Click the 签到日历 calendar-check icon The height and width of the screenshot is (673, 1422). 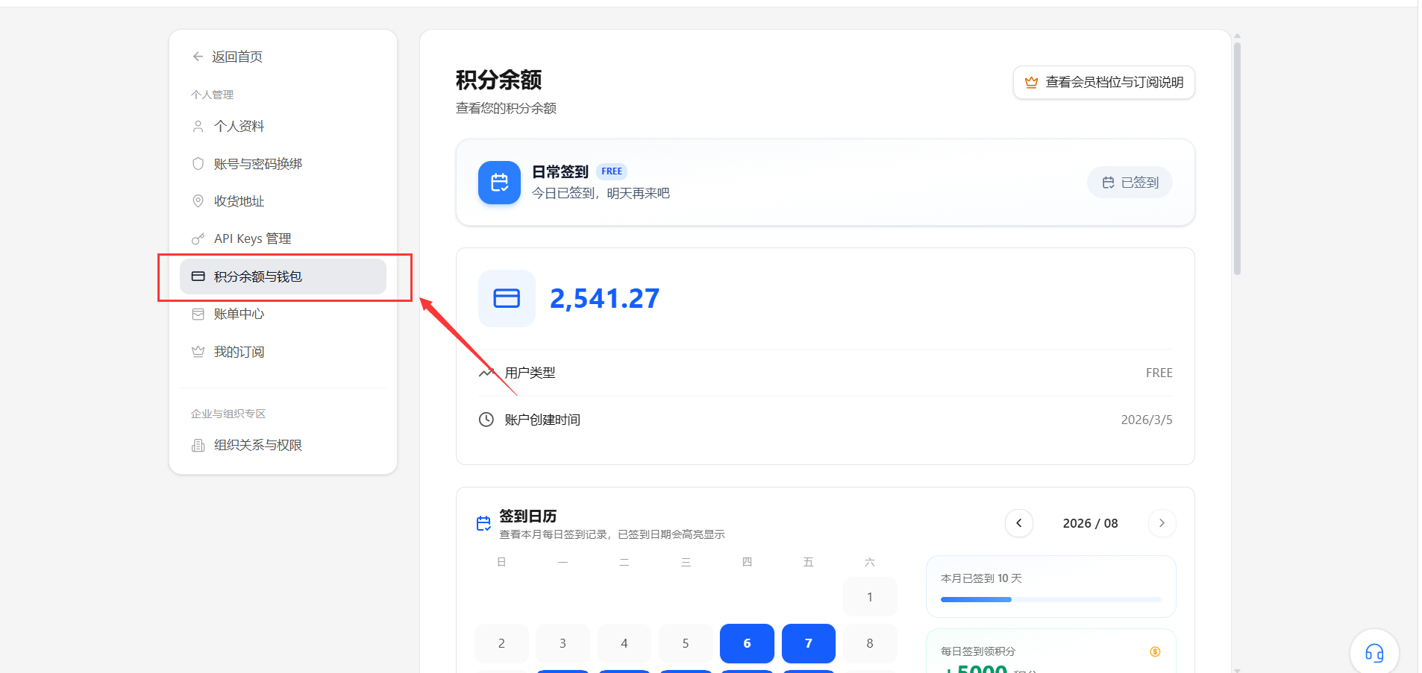pos(483,523)
